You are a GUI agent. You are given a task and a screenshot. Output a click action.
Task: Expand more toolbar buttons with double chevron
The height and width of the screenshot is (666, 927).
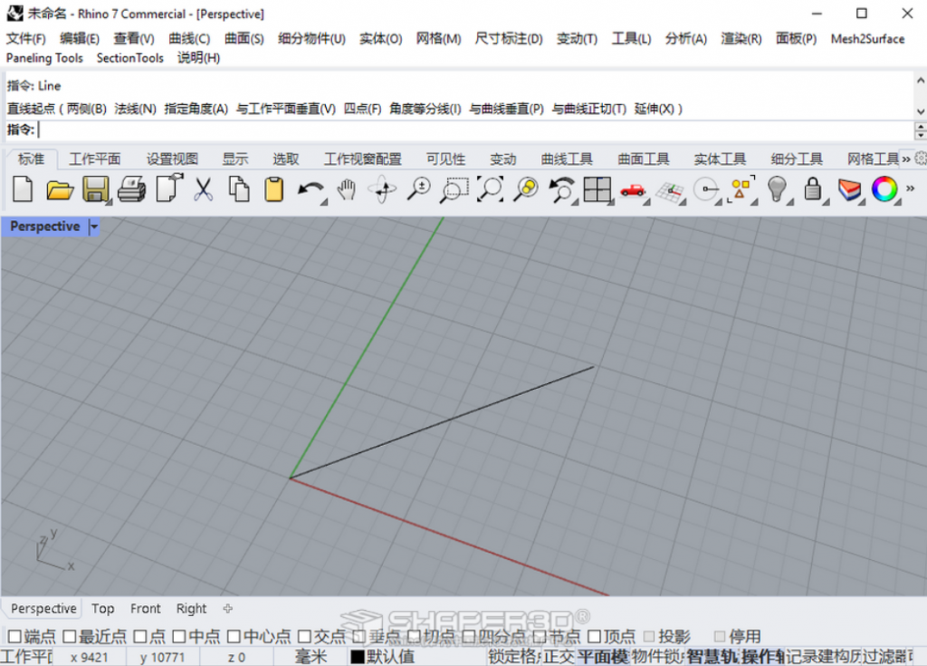[x=911, y=188]
